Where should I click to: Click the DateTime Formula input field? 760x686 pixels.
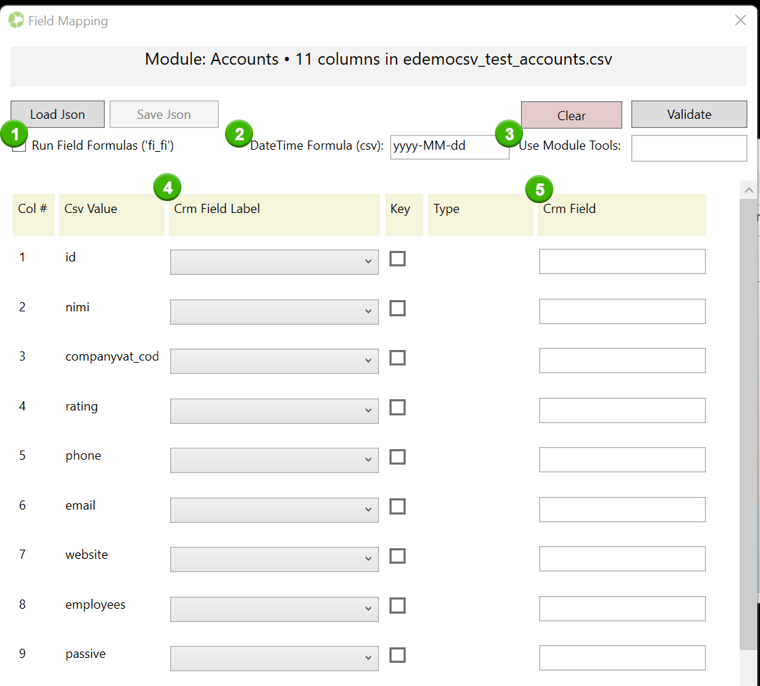click(x=449, y=147)
